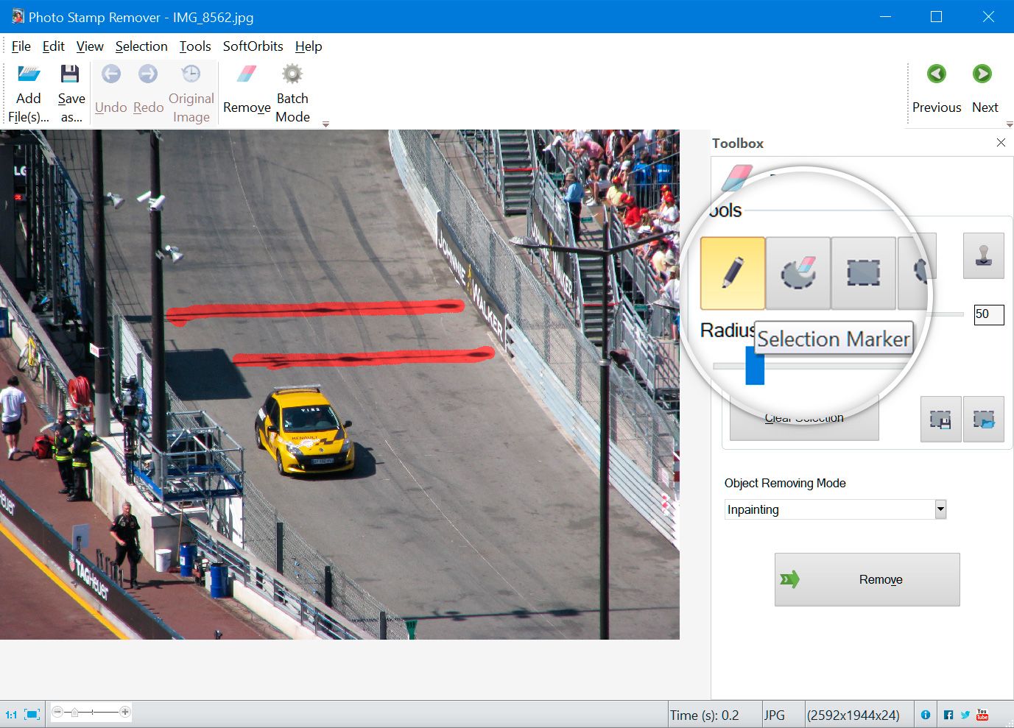Screen dimensions: 1014x728
Task: Expand Object Removing Mode dropdown
Action: [940, 509]
